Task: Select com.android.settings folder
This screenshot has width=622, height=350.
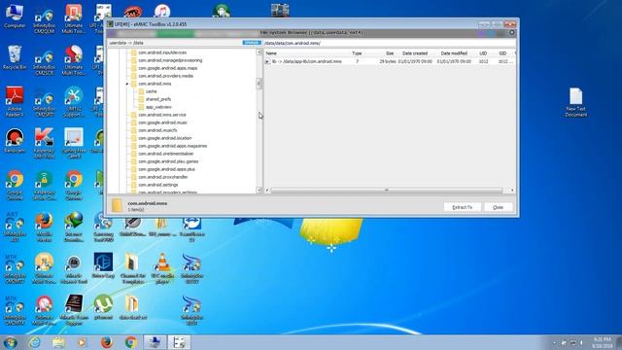Action: (x=157, y=185)
